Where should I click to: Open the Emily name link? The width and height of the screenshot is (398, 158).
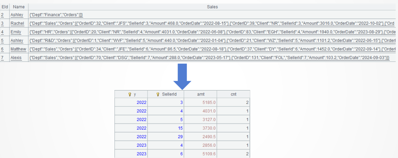pos(16,32)
